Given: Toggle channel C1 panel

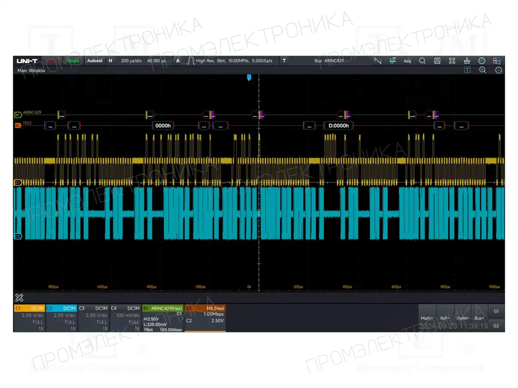Looking at the screenshot, I should coord(29,318).
